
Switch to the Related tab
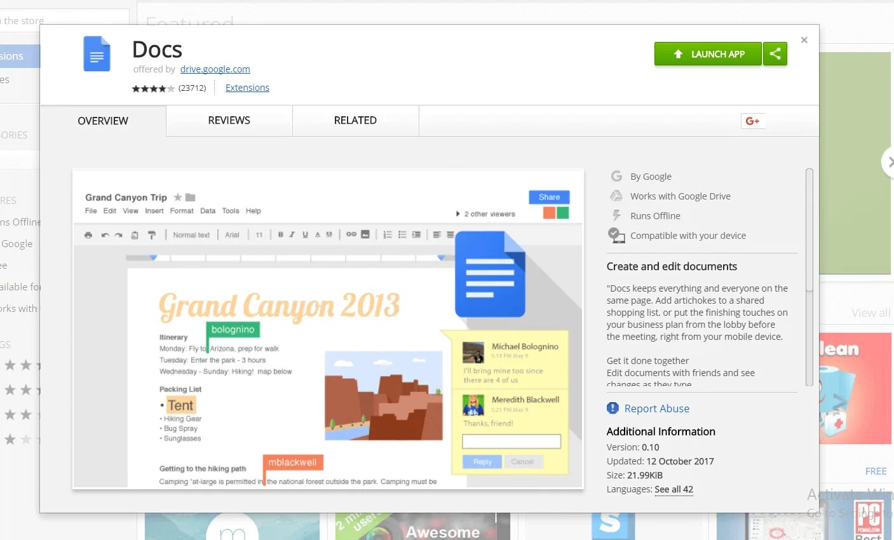point(355,121)
